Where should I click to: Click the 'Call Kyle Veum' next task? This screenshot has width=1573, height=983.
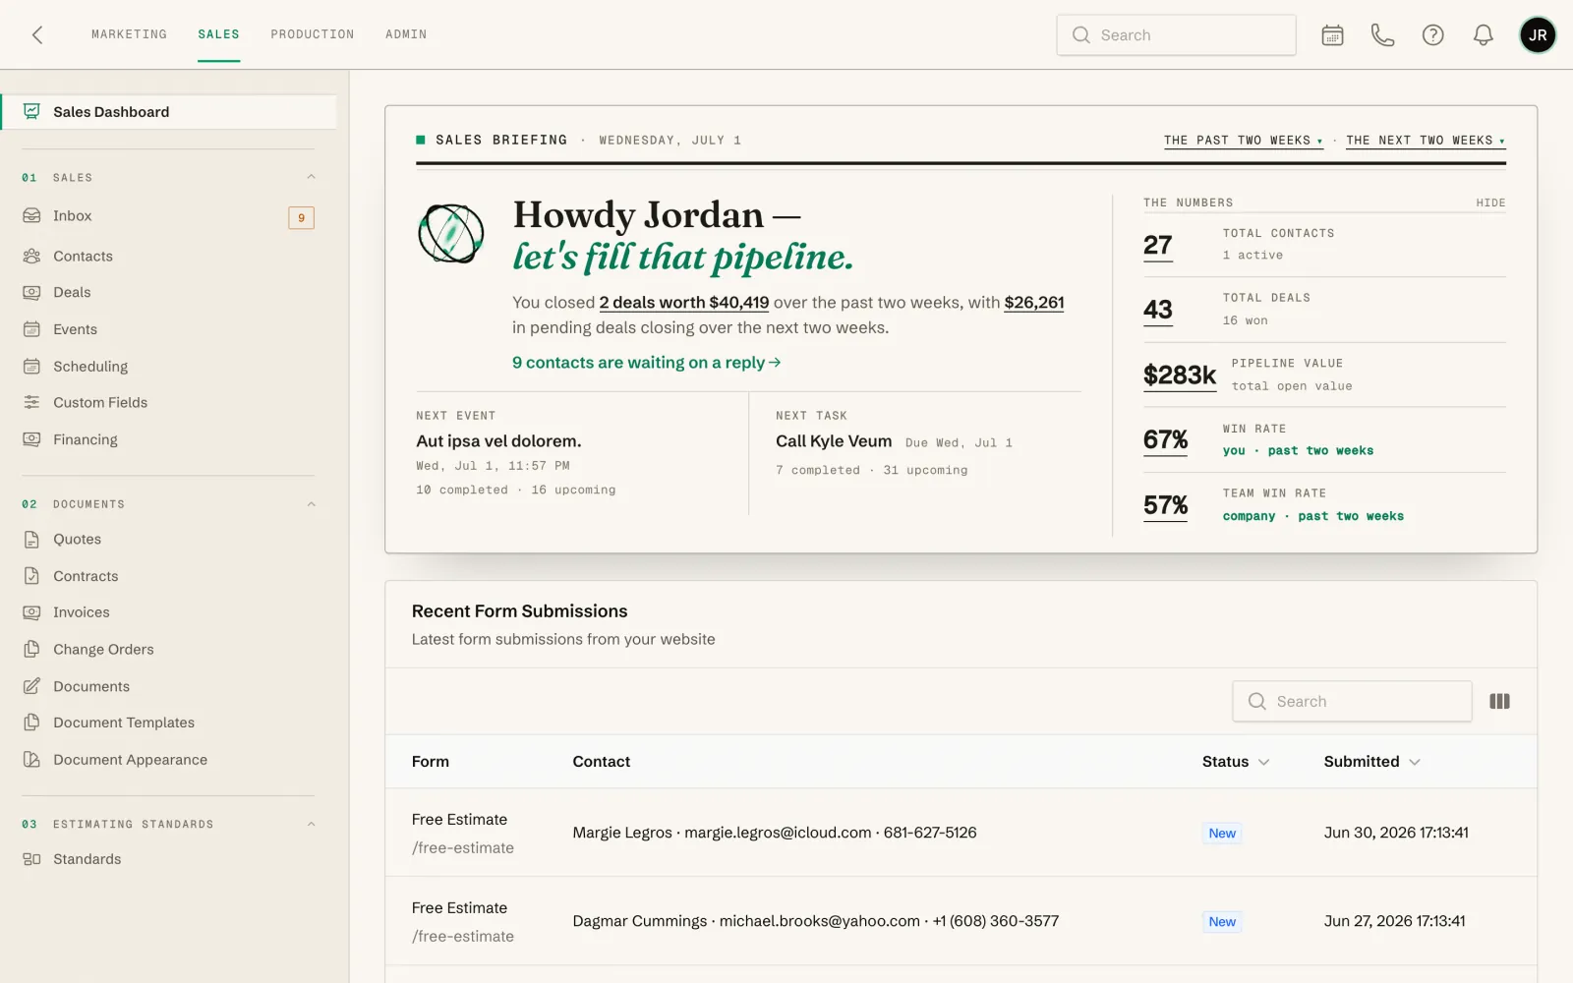(834, 441)
